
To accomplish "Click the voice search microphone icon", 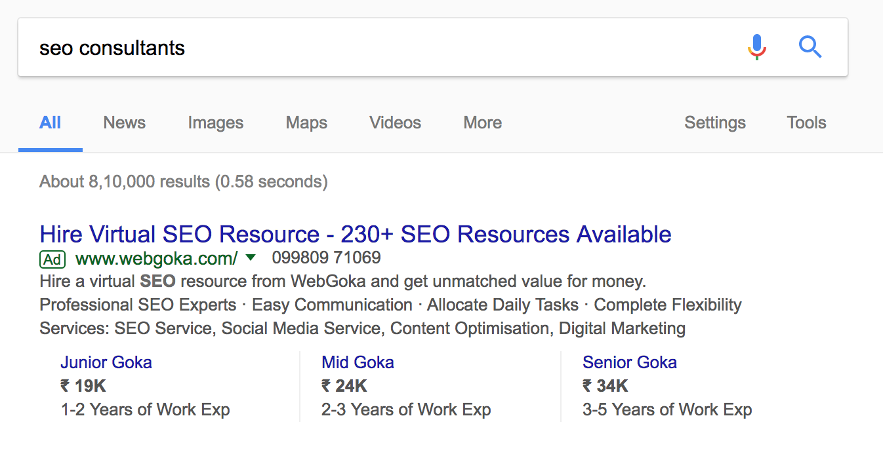I will [x=756, y=47].
